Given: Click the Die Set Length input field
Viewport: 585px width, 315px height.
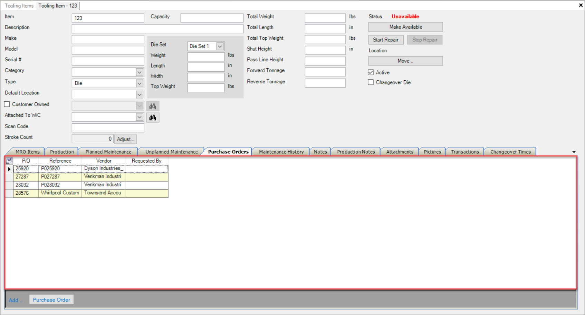Looking at the screenshot, I should [206, 67].
